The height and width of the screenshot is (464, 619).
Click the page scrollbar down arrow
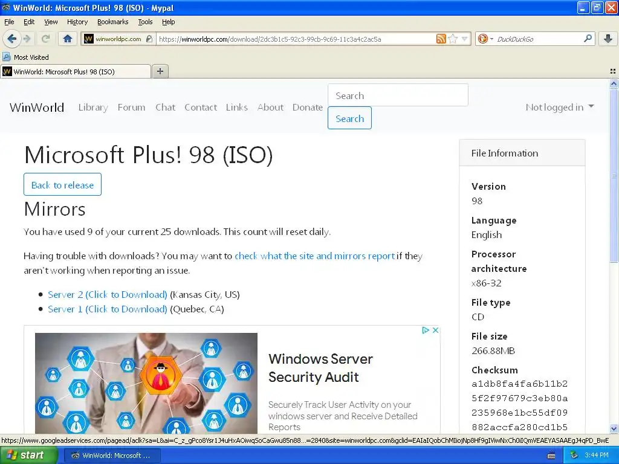click(614, 428)
